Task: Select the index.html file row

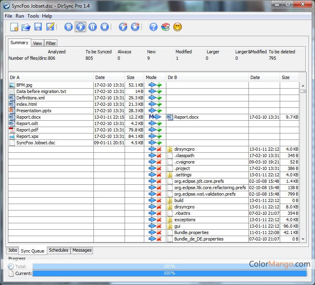Action: pos(153,104)
